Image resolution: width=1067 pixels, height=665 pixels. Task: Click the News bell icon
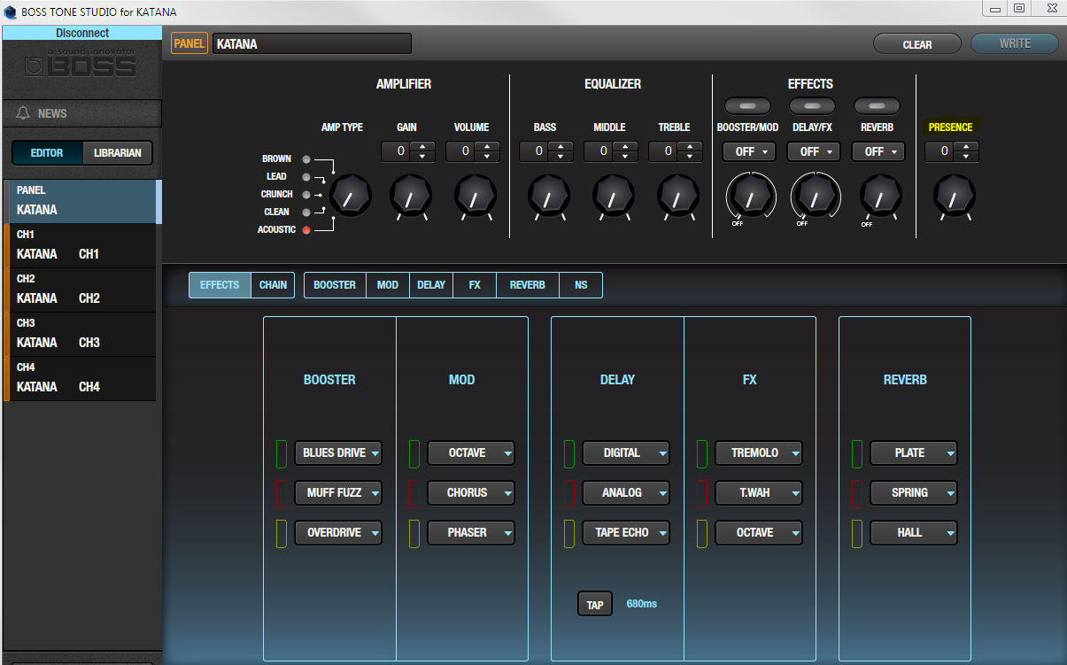pyautogui.click(x=23, y=113)
